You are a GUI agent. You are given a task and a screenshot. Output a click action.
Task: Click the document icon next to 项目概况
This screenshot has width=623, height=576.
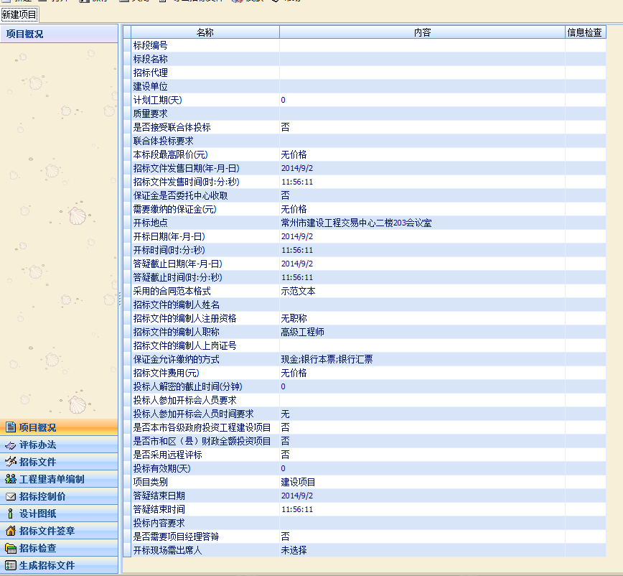coord(10,427)
